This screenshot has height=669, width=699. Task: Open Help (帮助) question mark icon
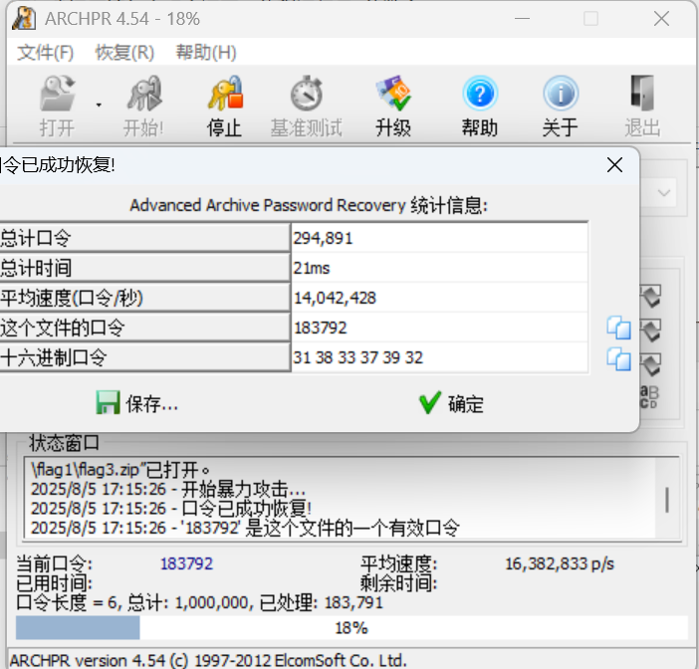[480, 94]
